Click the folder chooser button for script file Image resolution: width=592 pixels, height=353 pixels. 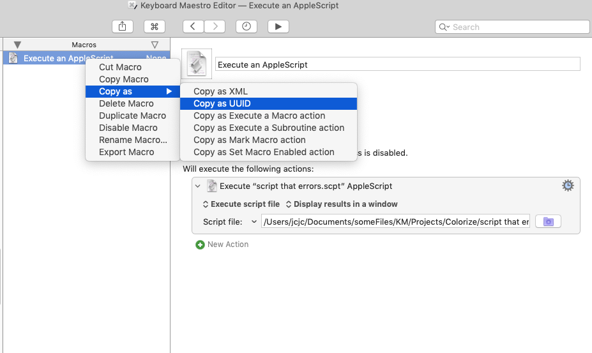(x=548, y=222)
